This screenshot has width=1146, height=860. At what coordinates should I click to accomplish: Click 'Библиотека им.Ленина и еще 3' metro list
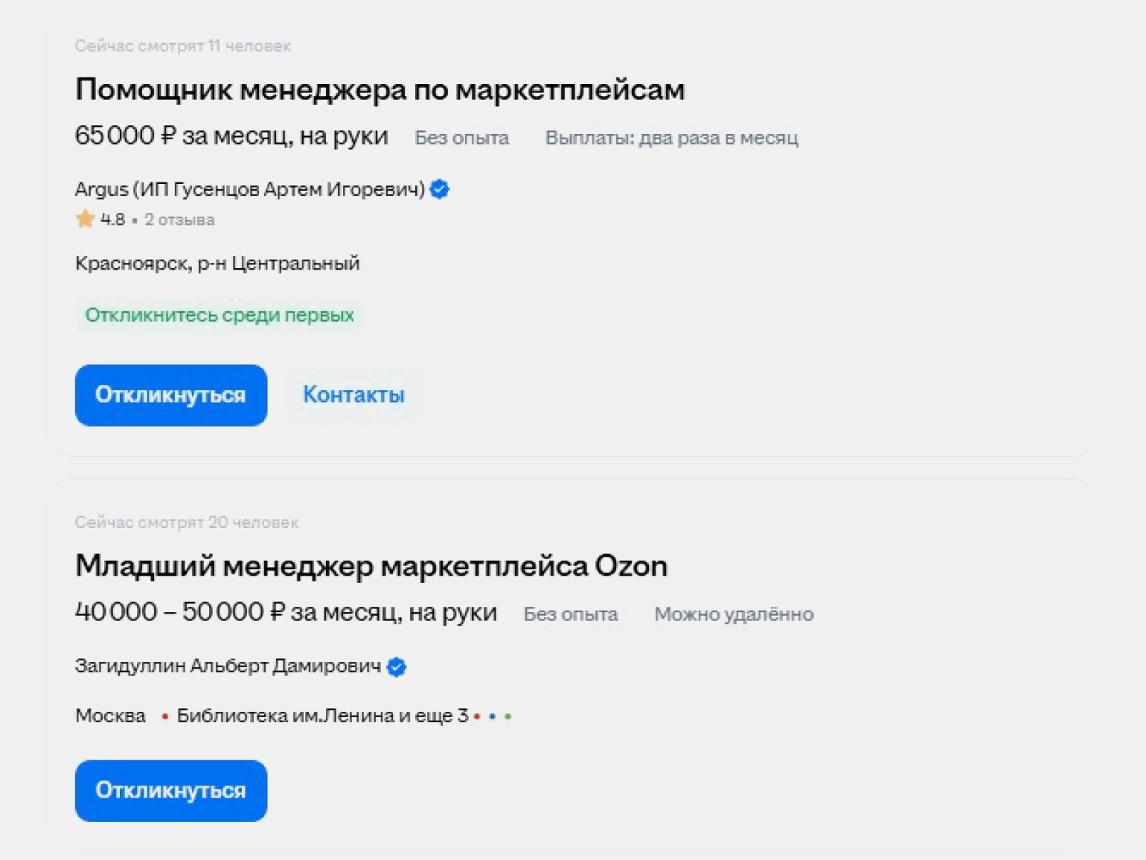tap(321, 716)
